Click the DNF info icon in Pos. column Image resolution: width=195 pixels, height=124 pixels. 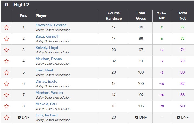(x=19, y=117)
